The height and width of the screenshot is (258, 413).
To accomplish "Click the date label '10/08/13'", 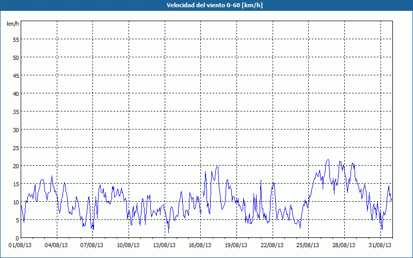I will (128, 245).
